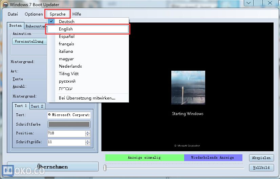Close the Windows 7 Boot Updater window
The width and height of the screenshot is (280, 179).
[x=270, y=3]
